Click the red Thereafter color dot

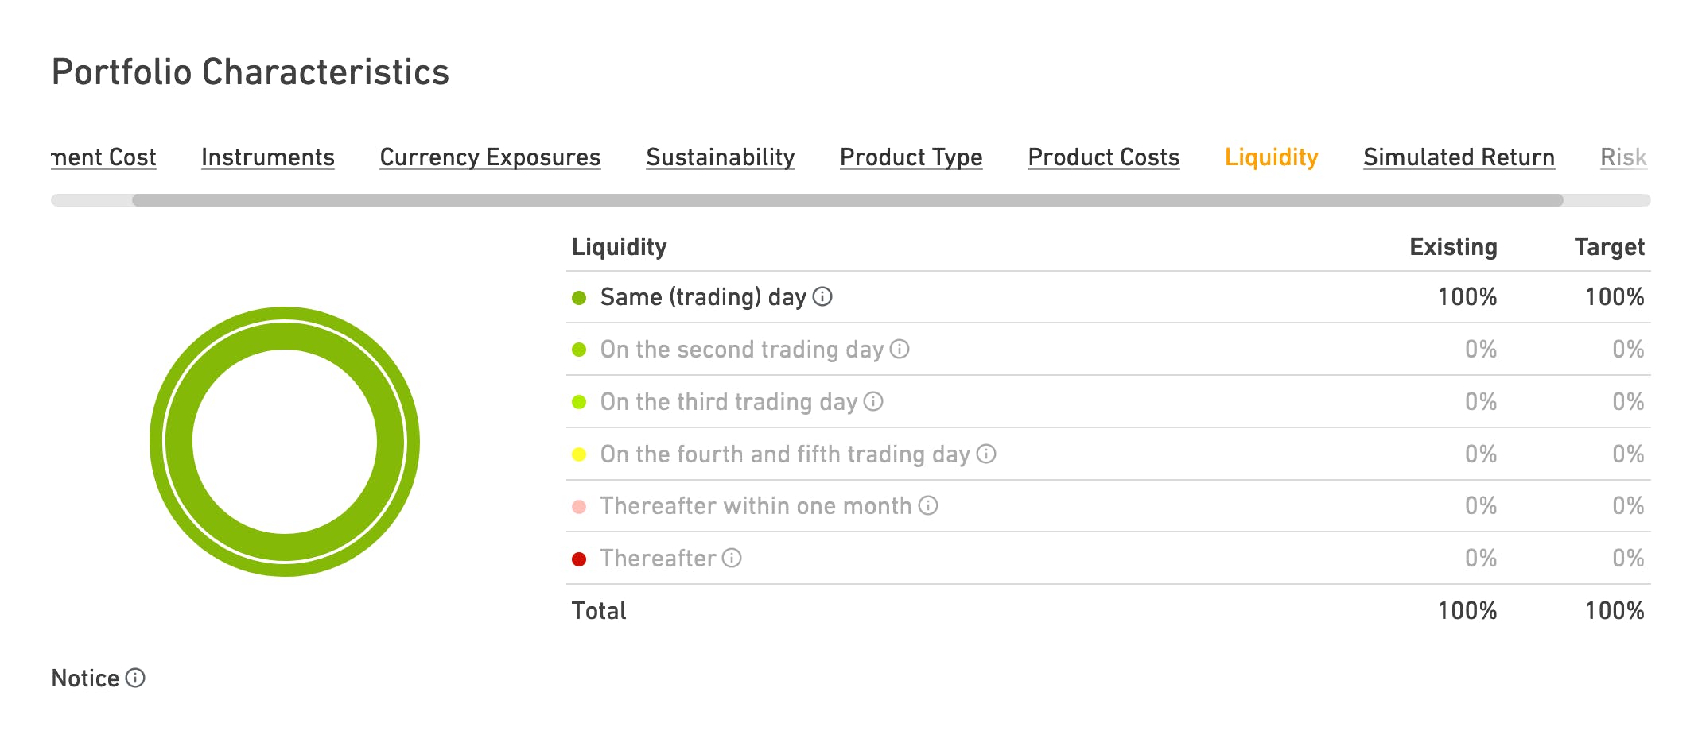pyautogui.click(x=579, y=559)
